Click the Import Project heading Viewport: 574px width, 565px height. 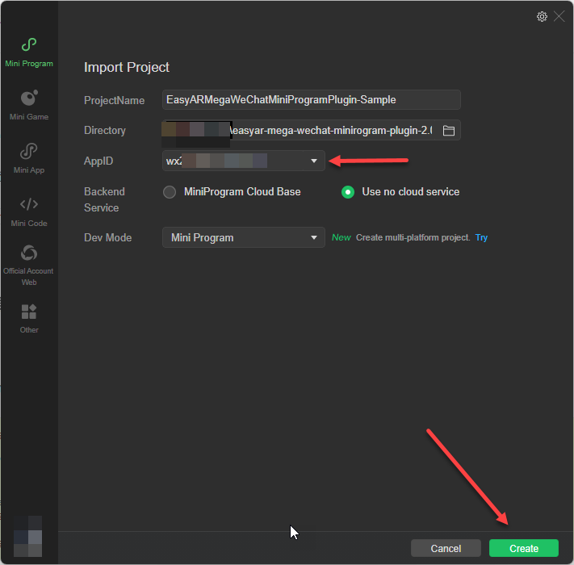(x=127, y=67)
